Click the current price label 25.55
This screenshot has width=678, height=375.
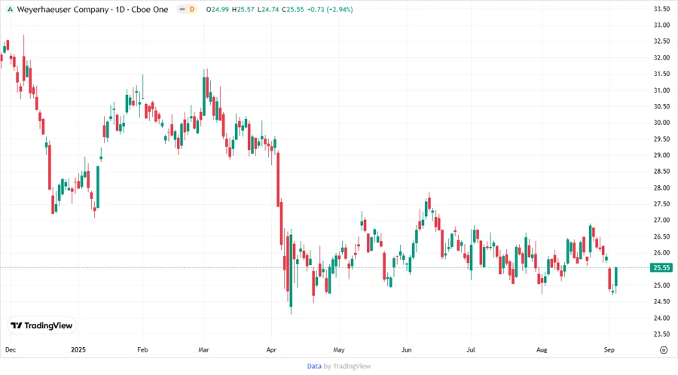tap(661, 268)
